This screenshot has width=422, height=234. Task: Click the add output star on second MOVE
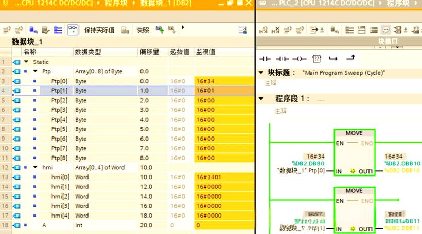pyautogui.click(x=353, y=229)
